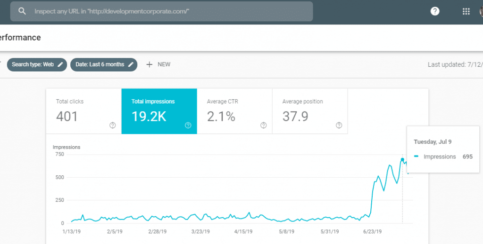The width and height of the screenshot is (483, 244).
Task: Click the Impressions legend swatch in tooltip
Action: point(416,157)
